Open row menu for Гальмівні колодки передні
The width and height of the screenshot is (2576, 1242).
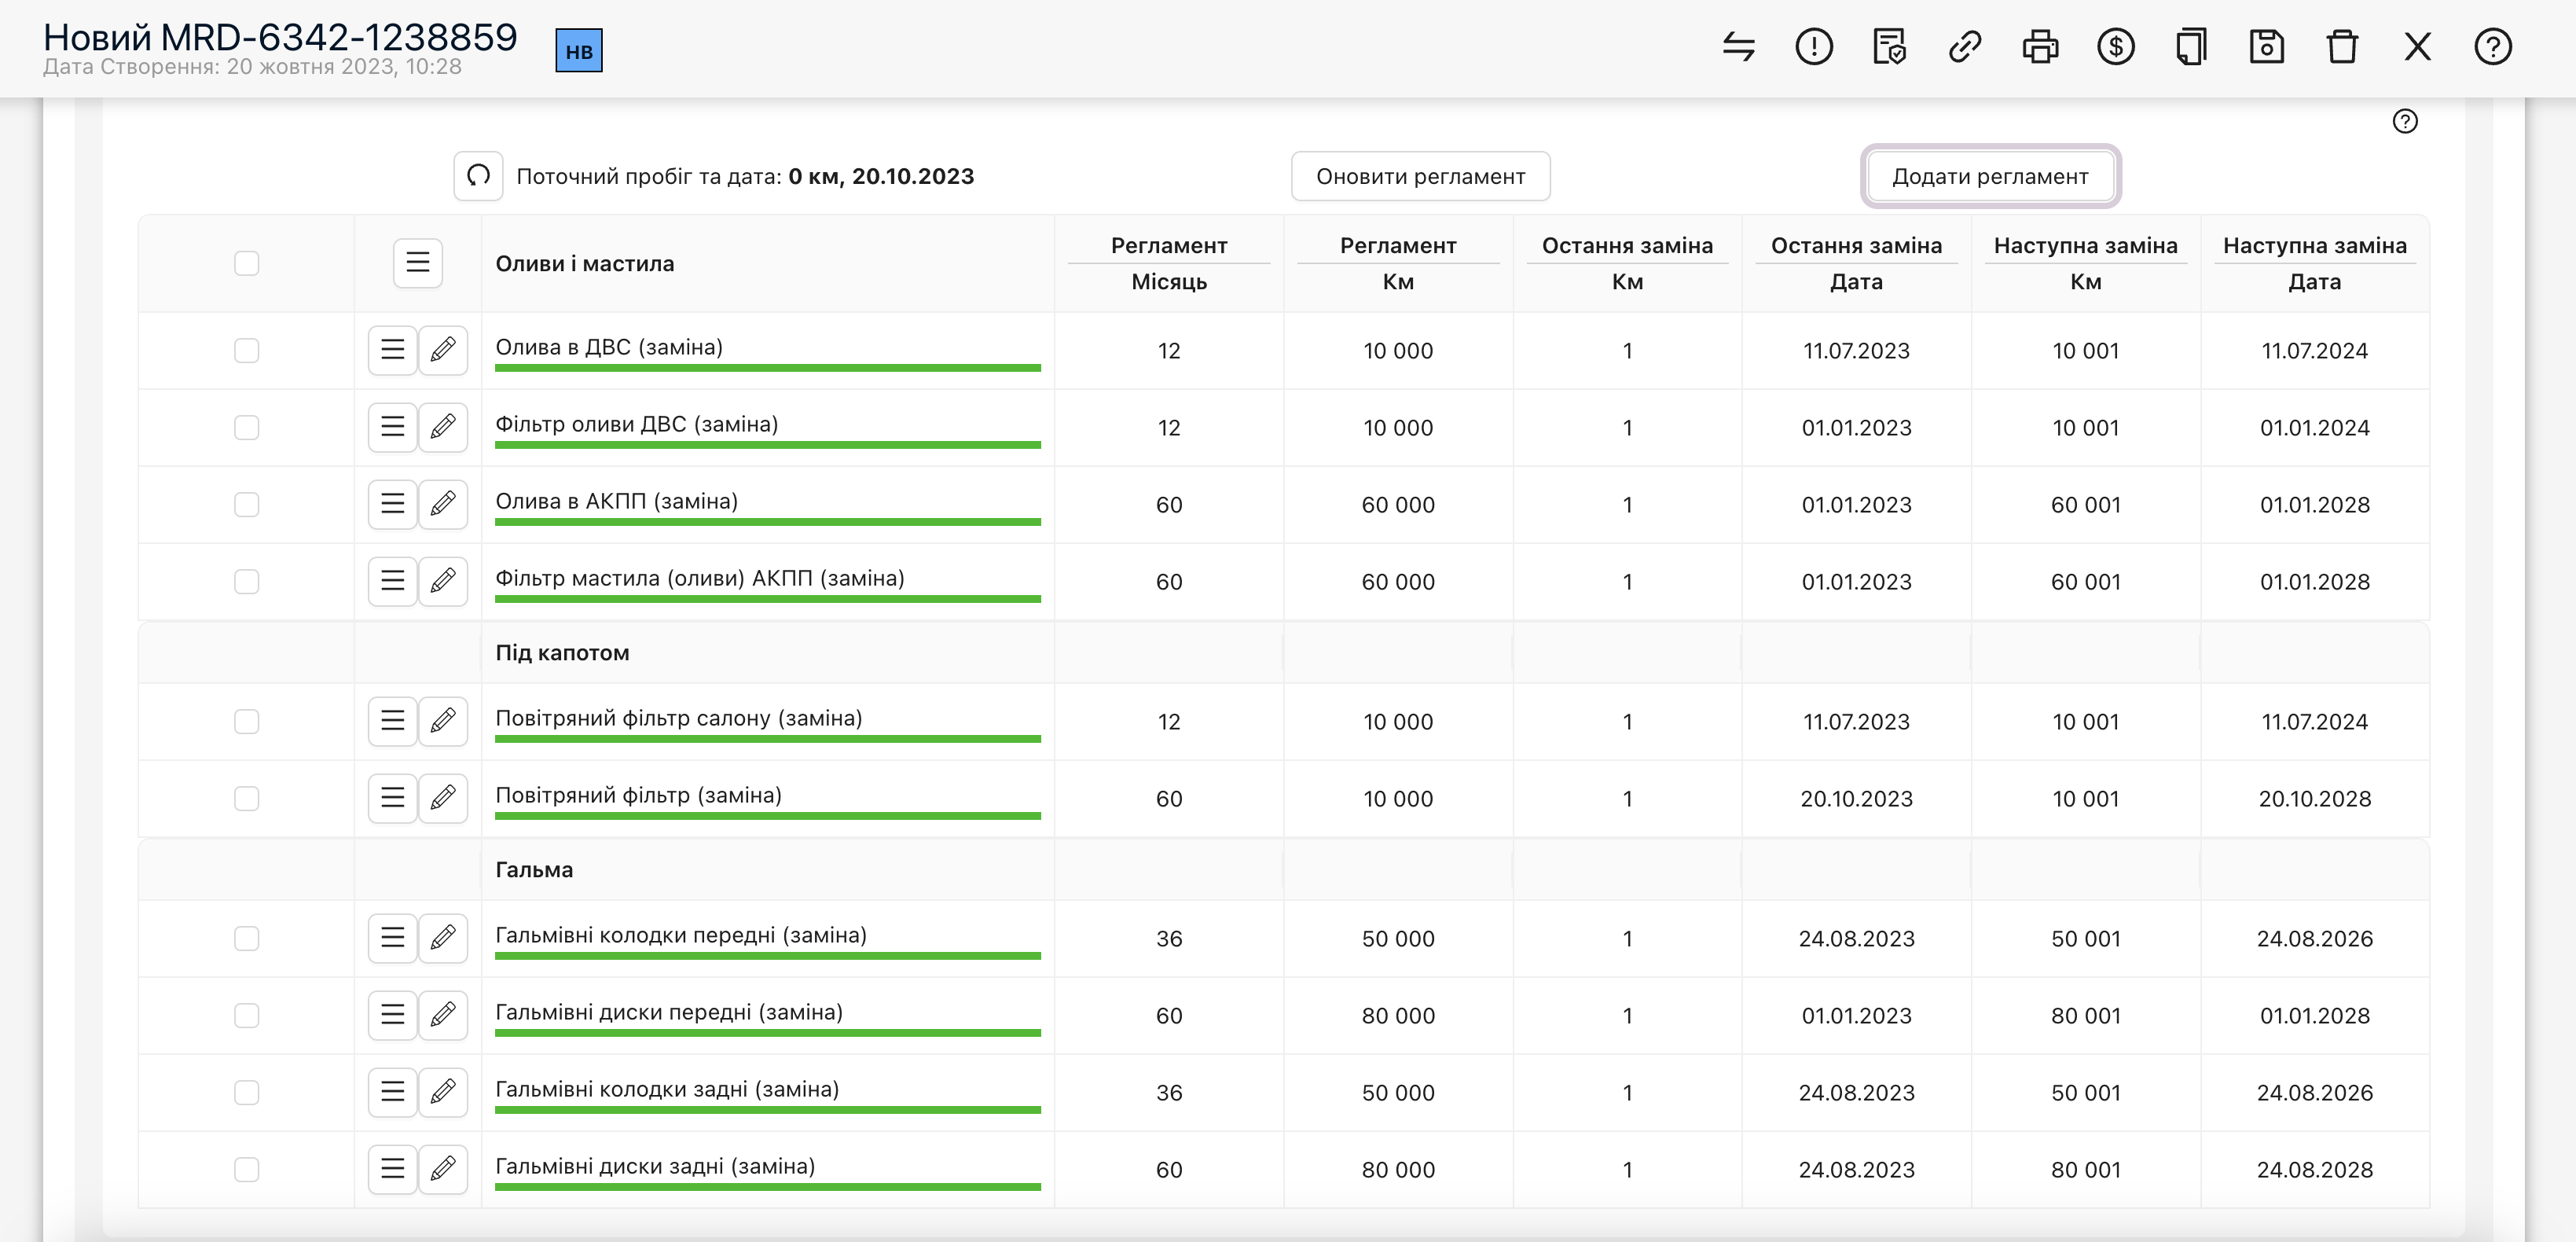pos(392,938)
